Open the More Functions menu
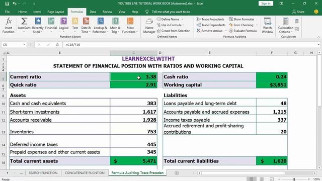 pos(130,26)
